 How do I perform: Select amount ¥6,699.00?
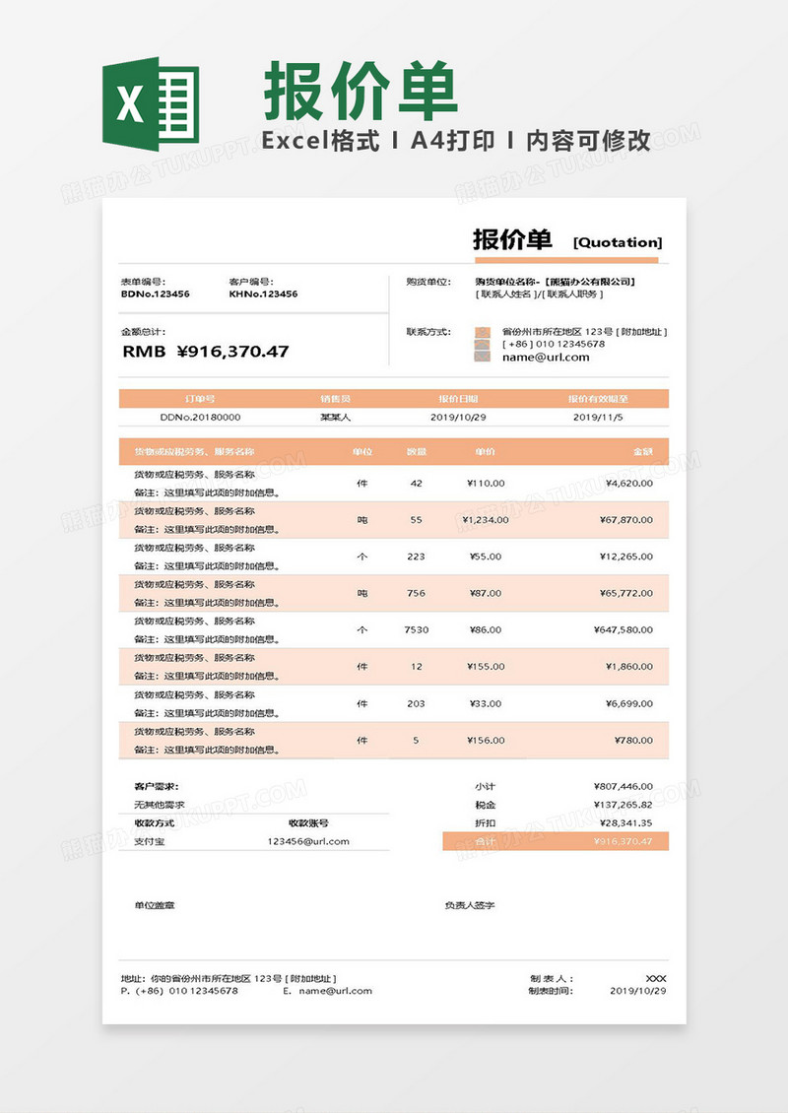[629, 704]
